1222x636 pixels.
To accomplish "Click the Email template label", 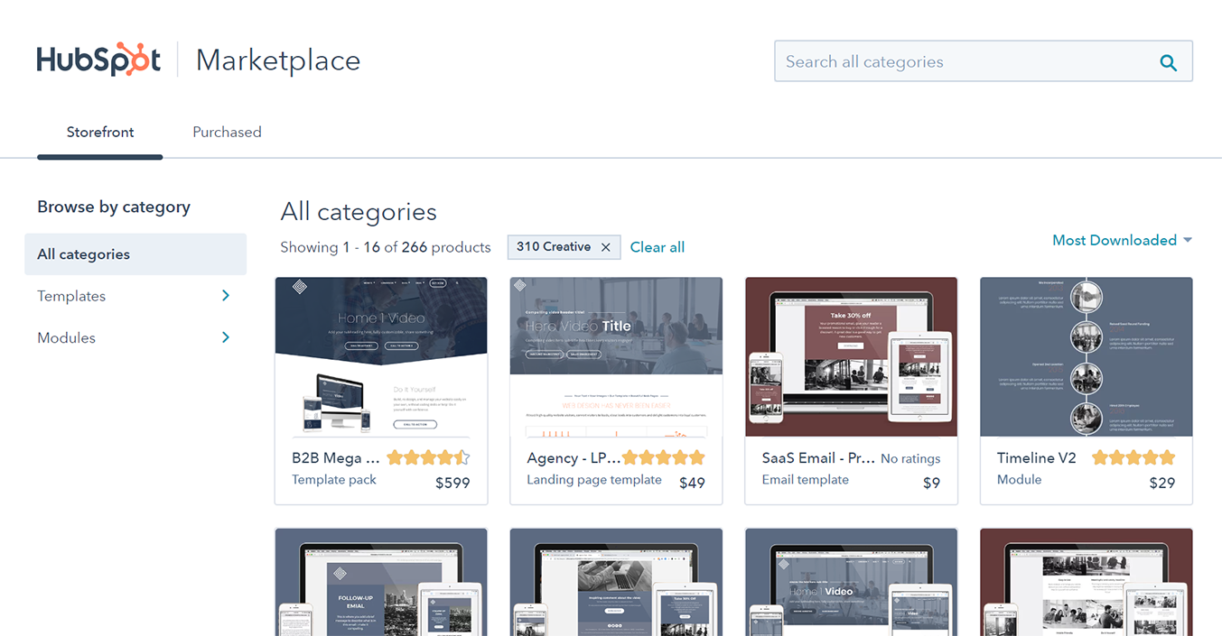I will [806, 480].
